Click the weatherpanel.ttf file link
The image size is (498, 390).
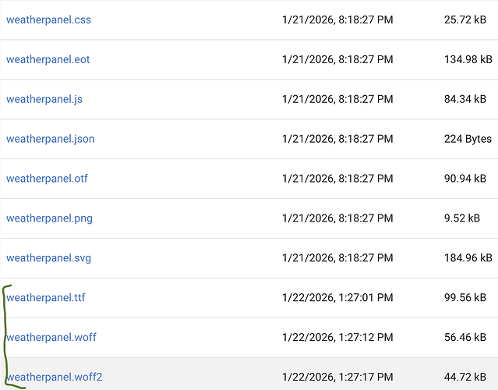pos(45,298)
